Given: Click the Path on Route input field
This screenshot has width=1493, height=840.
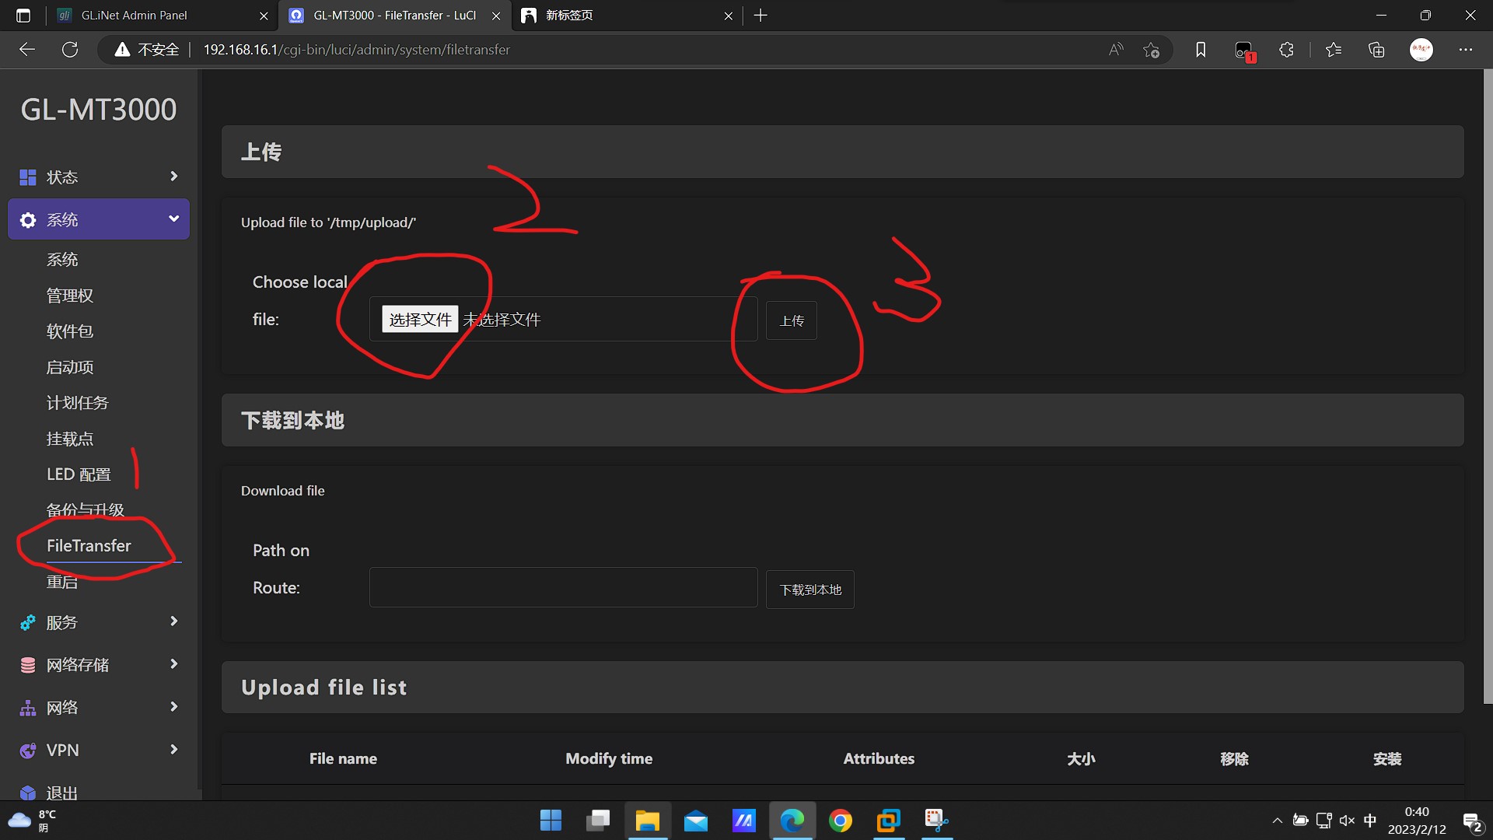Looking at the screenshot, I should coord(563,588).
